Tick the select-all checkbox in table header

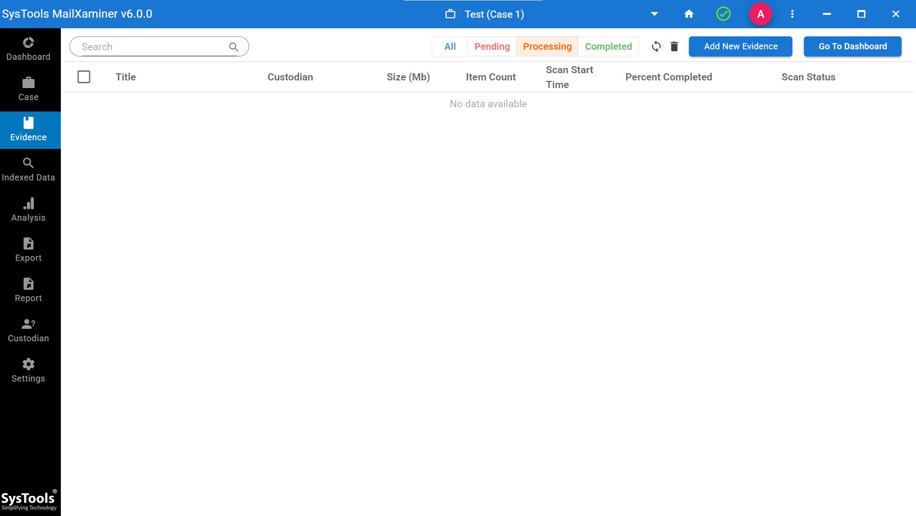pyautogui.click(x=84, y=77)
